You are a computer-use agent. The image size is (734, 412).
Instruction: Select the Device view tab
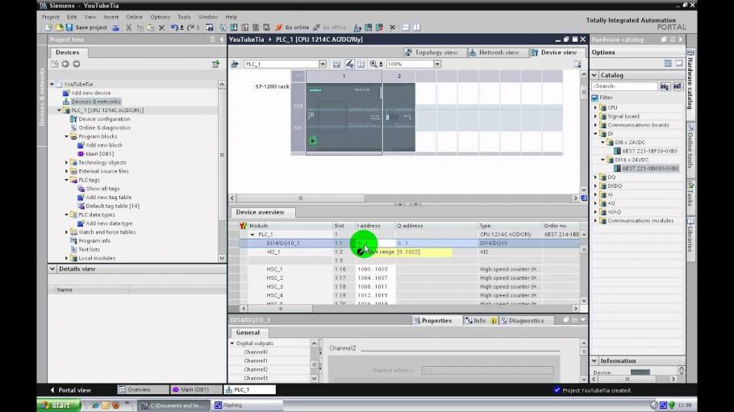554,52
